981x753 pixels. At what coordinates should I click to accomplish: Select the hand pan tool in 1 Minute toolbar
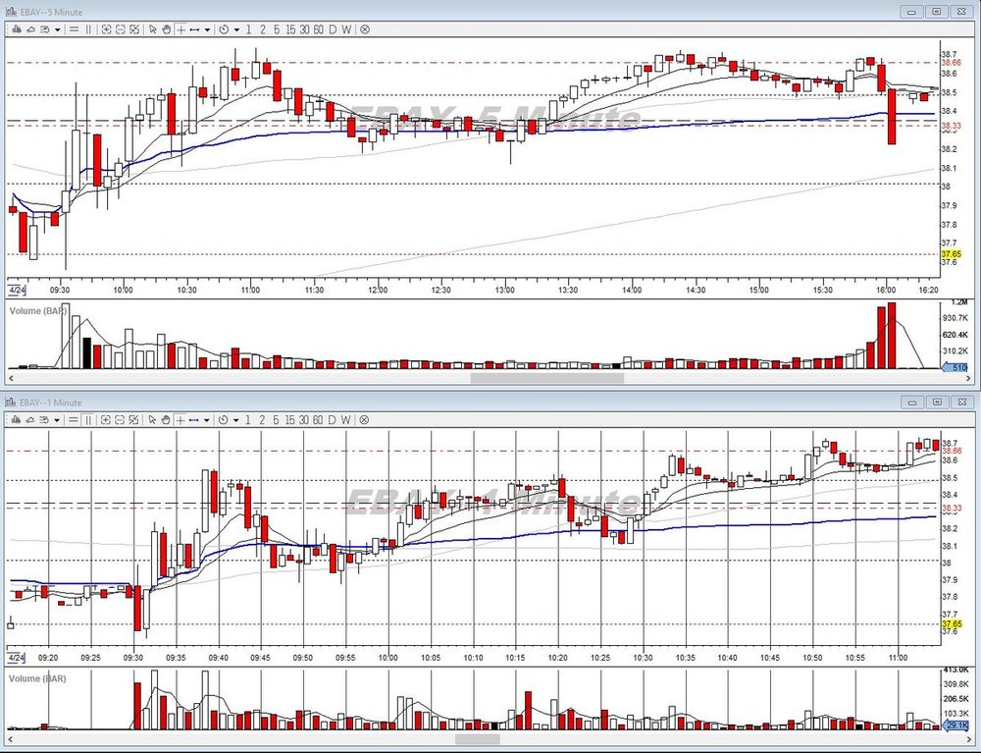[x=167, y=419]
